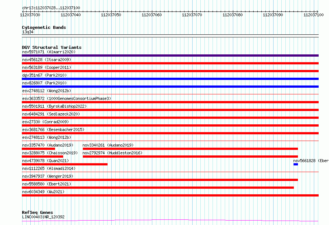Click nsv4739078 (Quan2021) label
The width and height of the screenshot is (329, 225).
(x=45, y=161)
